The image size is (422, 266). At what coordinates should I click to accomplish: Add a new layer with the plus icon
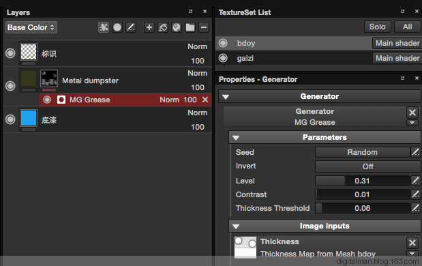(x=149, y=27)
